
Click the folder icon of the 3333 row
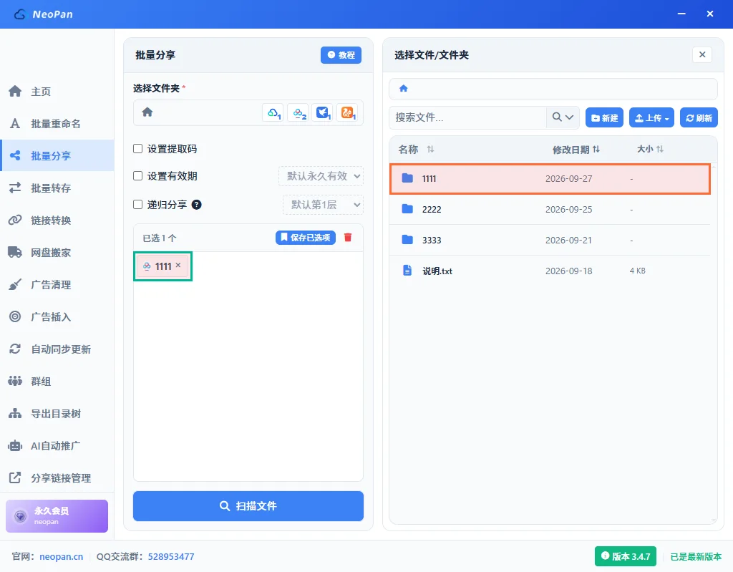point(407,239)
